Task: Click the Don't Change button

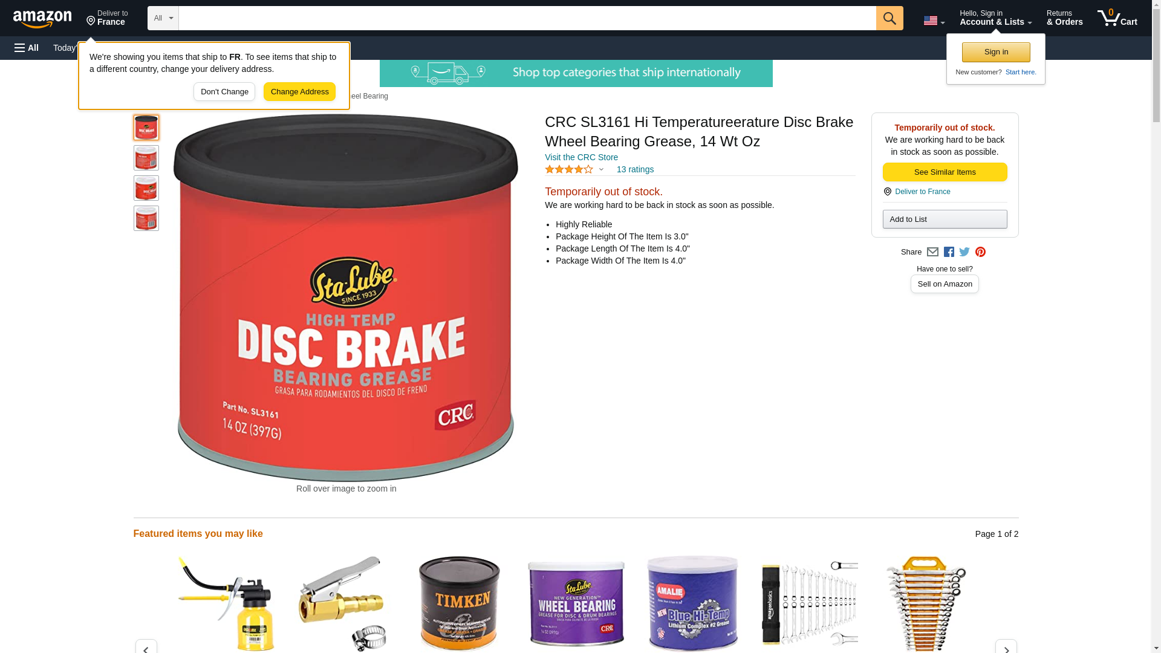Action: click(x=224, y=92)
